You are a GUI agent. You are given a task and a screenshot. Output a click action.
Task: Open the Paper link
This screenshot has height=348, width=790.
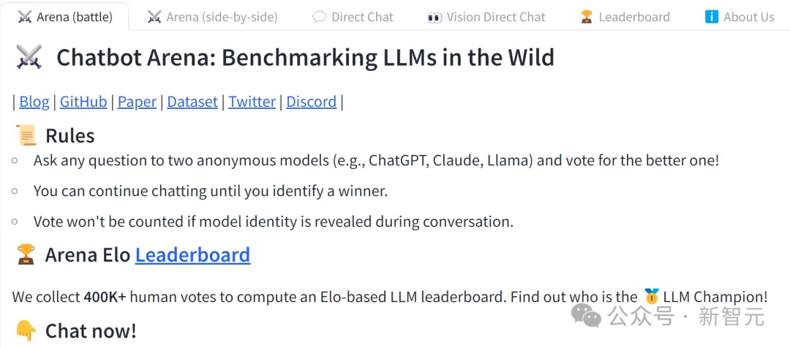pos(137,102)
